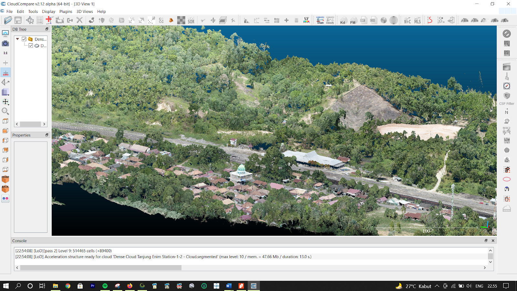The image size is (517, 291).
Task: Close the Console panel
Action: [x=493, y=241]
